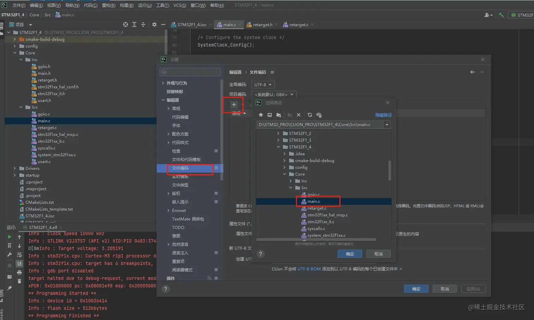Jump to project directory in path chooser
Image resolution: width=534 pixels, height=320 pixels.
tap(279, 115)
